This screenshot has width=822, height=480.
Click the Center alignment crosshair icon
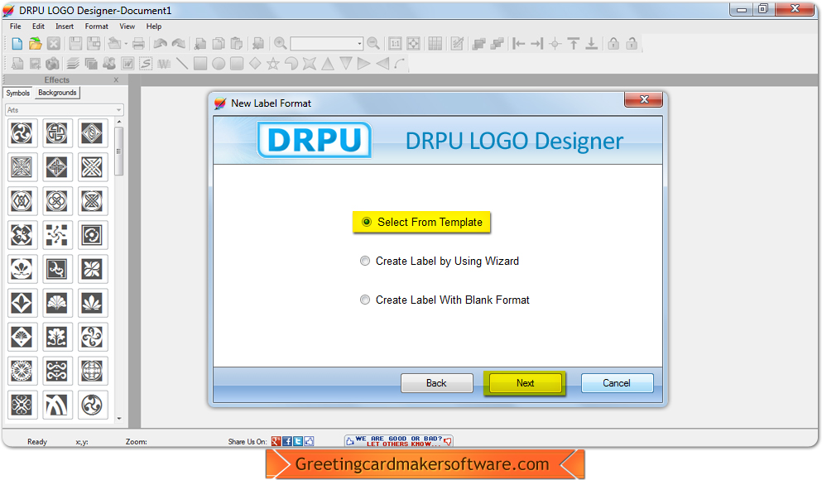(555, 44)
